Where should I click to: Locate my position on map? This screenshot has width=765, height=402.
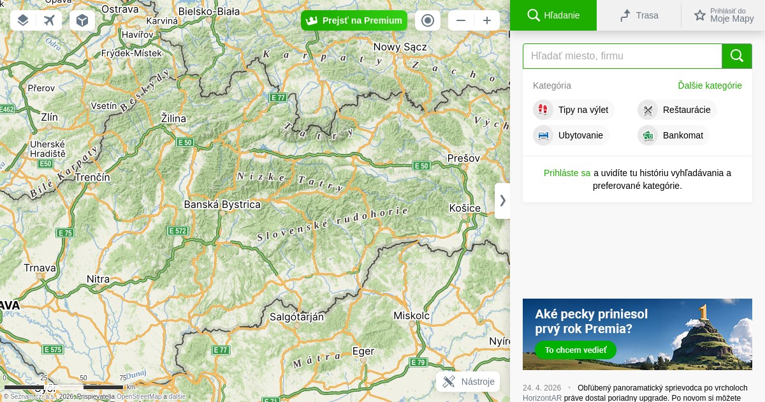[x=428, y=20]
